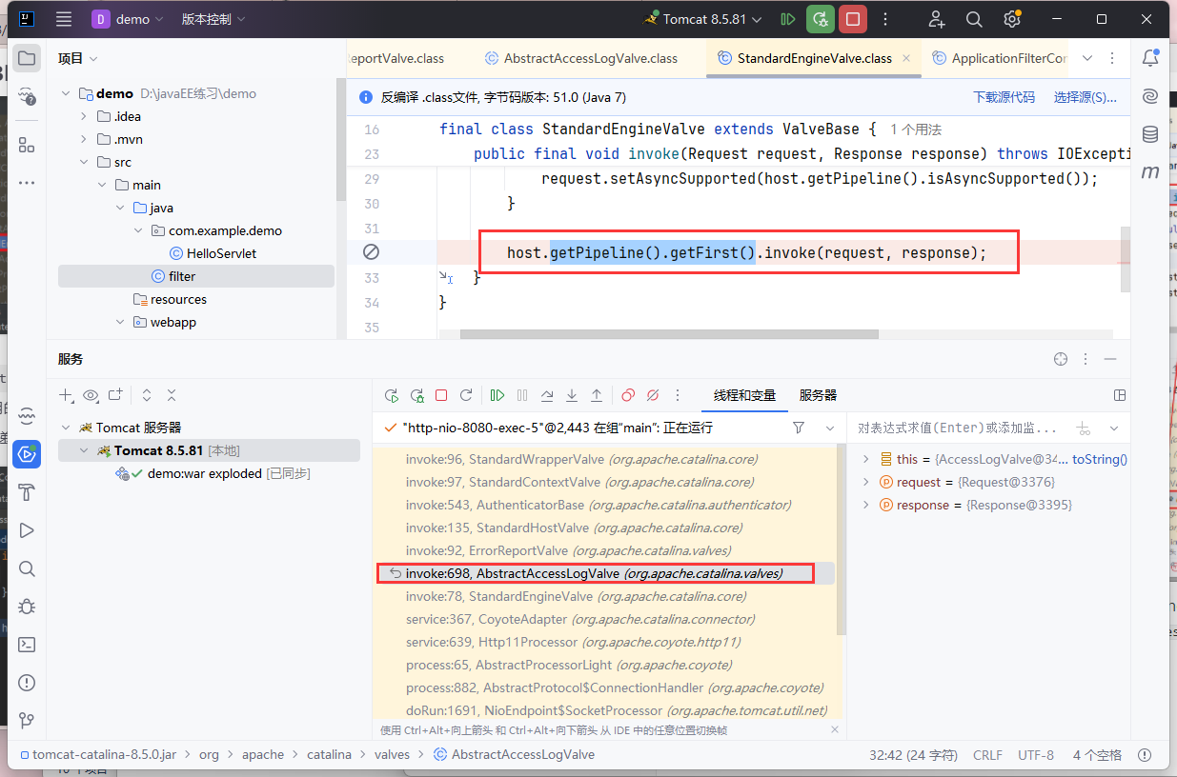Click the Step Into debug icon
The width and height of the screenshot is (1177, 777).
(x=572, y=395)
